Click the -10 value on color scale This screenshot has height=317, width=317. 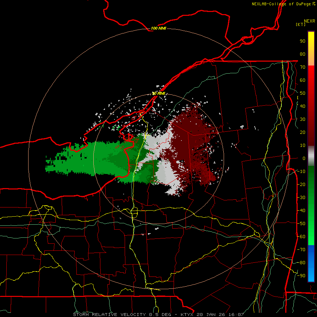(301, 172)
